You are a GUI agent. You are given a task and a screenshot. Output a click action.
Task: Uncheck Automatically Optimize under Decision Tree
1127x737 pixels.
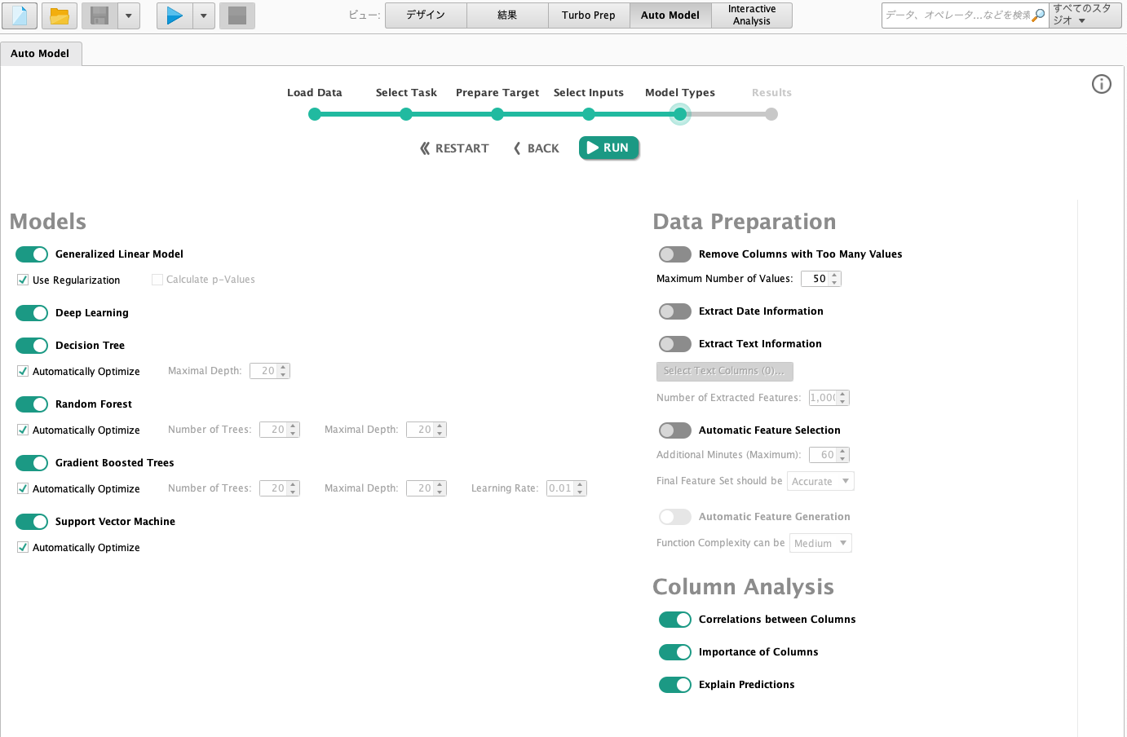(x=23, y=371)
